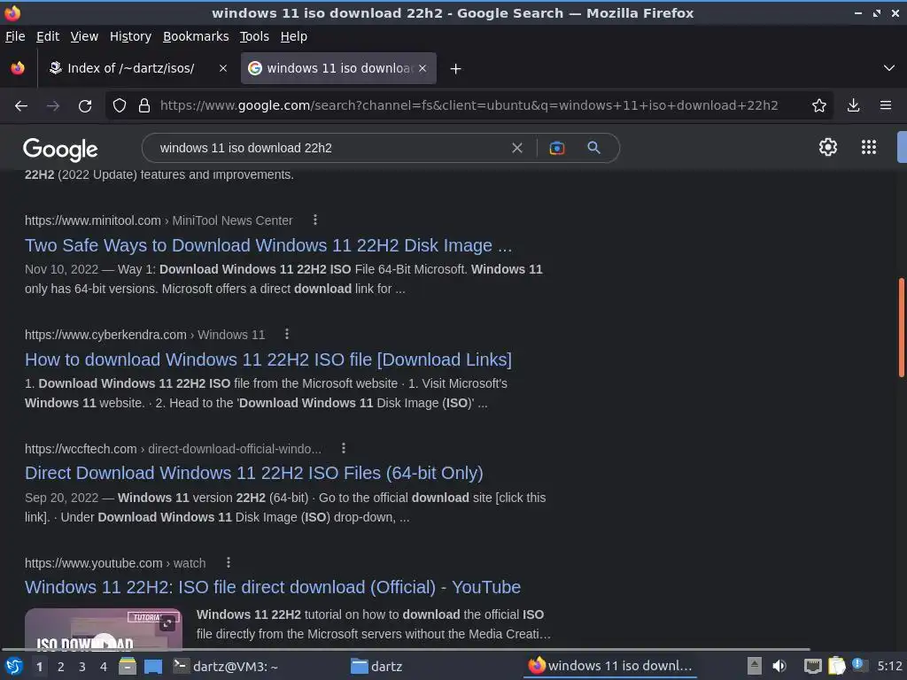The image size is (907, 680).
Task: Play the YouTube ISO download video thumbnail
Action: tap(104, 630)
